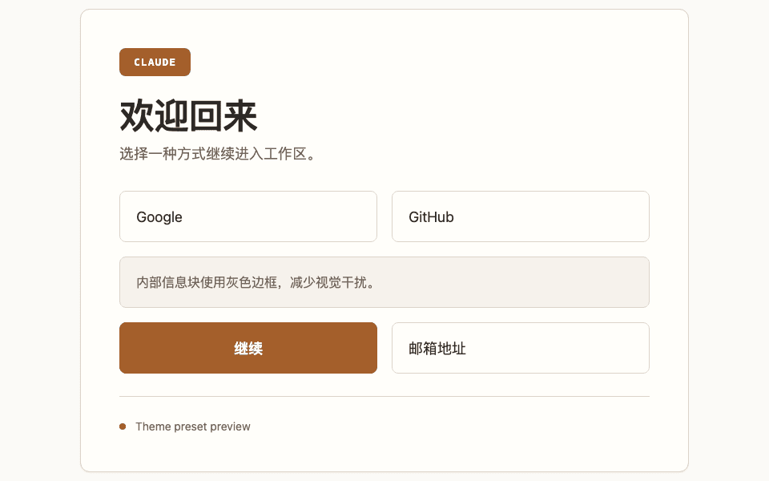Click the small brown status dot

123,426
